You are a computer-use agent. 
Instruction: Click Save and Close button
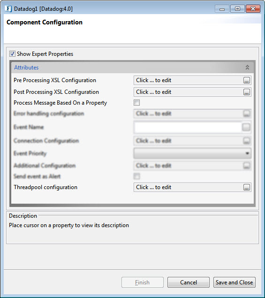pos(234,283)
